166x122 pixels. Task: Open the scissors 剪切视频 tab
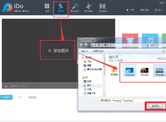coord(89,8)
